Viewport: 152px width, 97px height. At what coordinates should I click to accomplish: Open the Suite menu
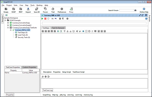coord(15,5)
